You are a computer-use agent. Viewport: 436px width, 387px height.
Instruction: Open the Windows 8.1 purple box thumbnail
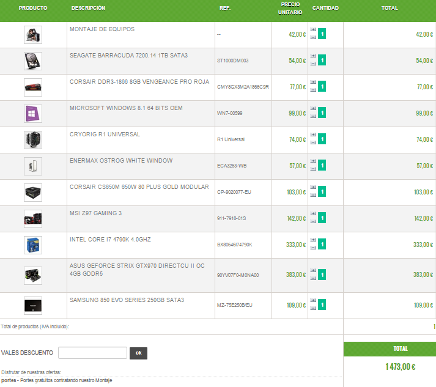point(33,114)
